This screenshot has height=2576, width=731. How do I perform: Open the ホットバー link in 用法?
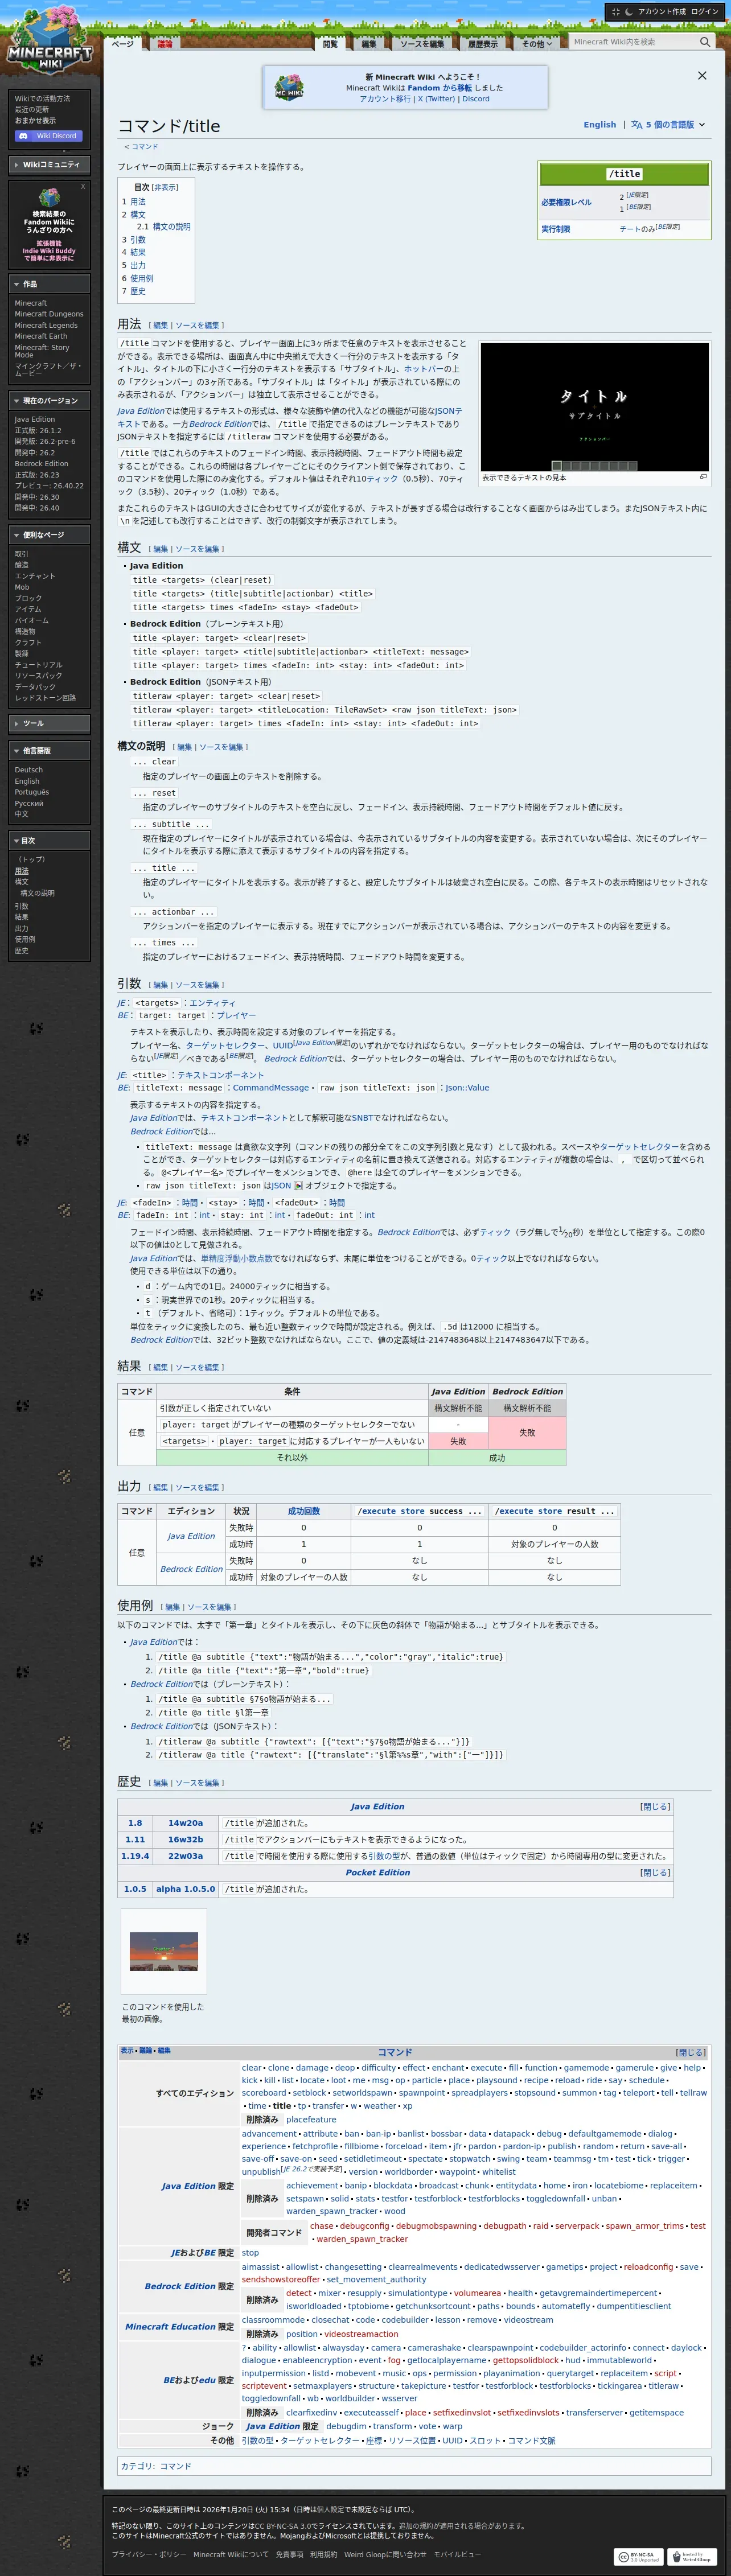pos(423,369)
